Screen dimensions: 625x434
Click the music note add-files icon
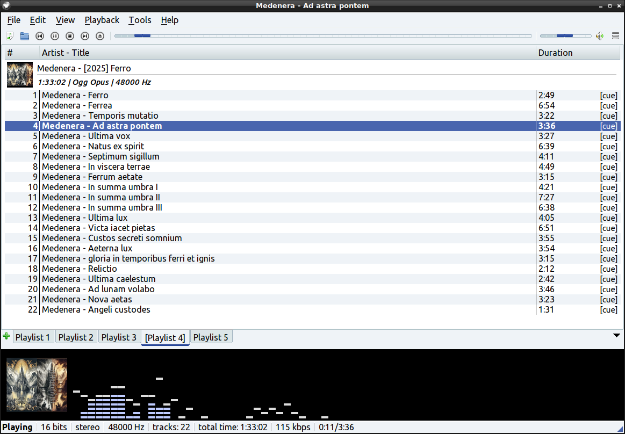pos(10,36)
